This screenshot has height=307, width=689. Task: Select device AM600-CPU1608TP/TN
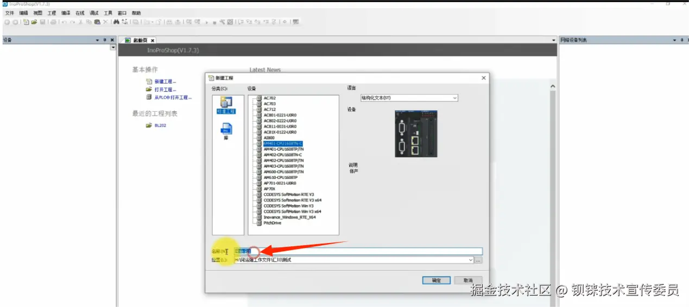tap(283, 172)
